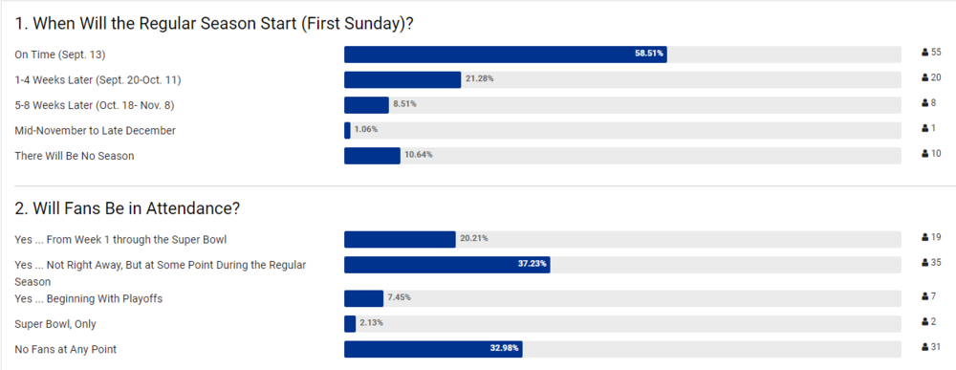Image resolution: width=956 pixels, height=370 pixels.
Task: Click the 10.64% percentage bar
Action: point(372,156)
